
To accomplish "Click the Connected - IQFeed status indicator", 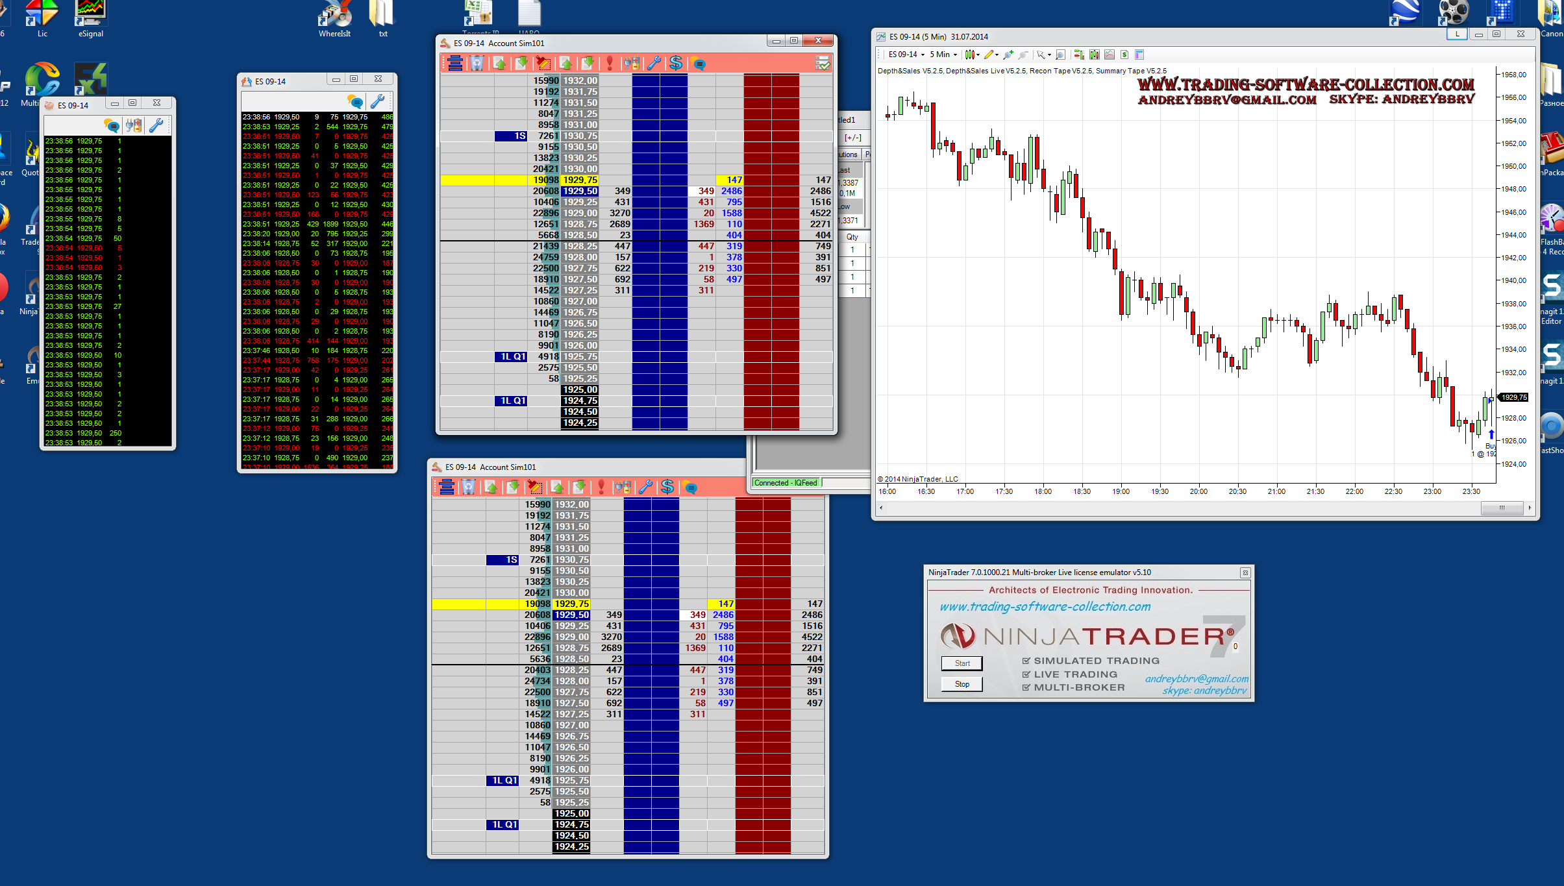I will 786,483.
